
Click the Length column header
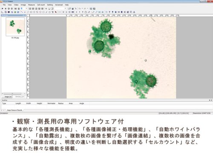[x=18, y=103]
